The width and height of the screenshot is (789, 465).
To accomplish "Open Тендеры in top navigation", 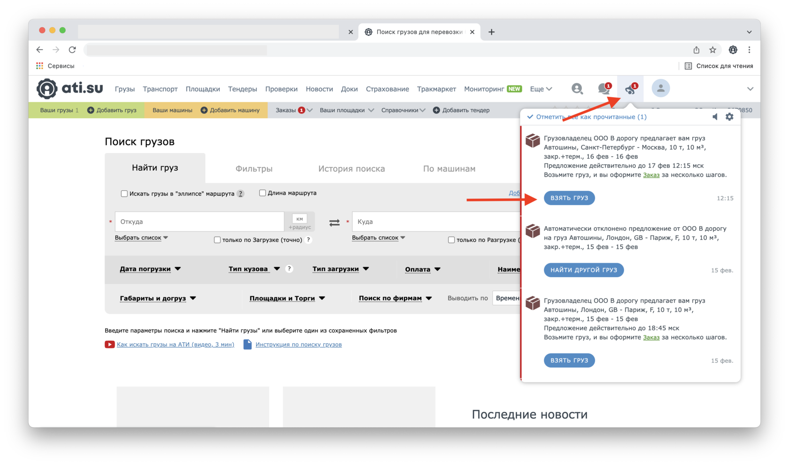I will [x=242, y=89].
